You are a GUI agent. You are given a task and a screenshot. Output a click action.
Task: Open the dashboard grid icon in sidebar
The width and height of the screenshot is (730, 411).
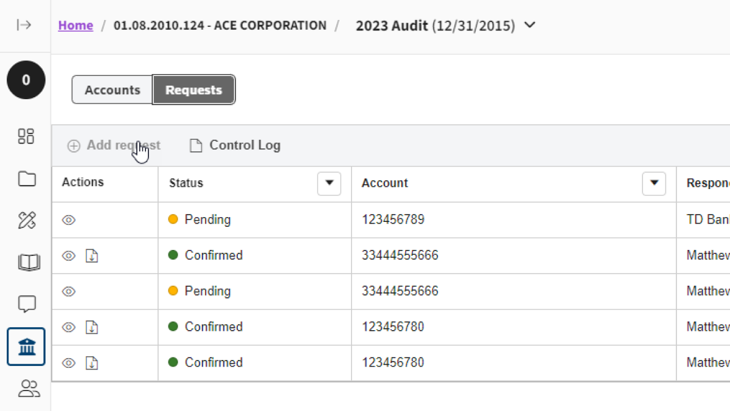[x=26, y=136]
